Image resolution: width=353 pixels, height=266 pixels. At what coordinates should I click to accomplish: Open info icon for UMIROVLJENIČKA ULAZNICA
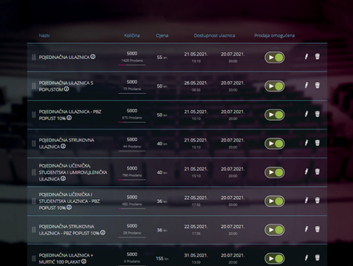click(x=63, y=178)
